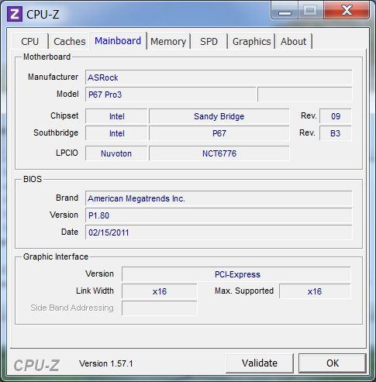View the Graphics tab
Viewport: 376px width, 382px height.
coord(251,41)
